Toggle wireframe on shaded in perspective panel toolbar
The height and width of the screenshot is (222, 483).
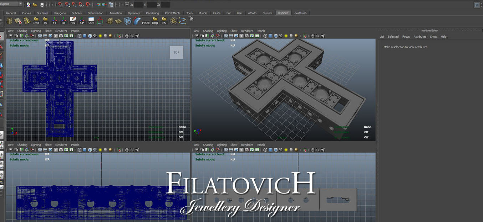tap(276, 36)
